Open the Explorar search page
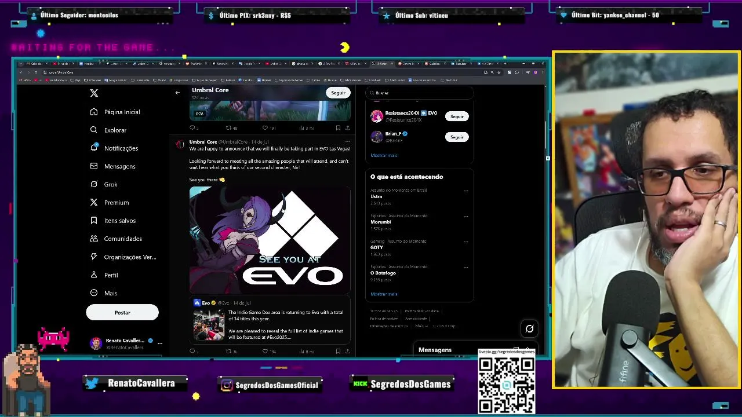The width and height of the screenshot is (742, 417). (108, 130)
